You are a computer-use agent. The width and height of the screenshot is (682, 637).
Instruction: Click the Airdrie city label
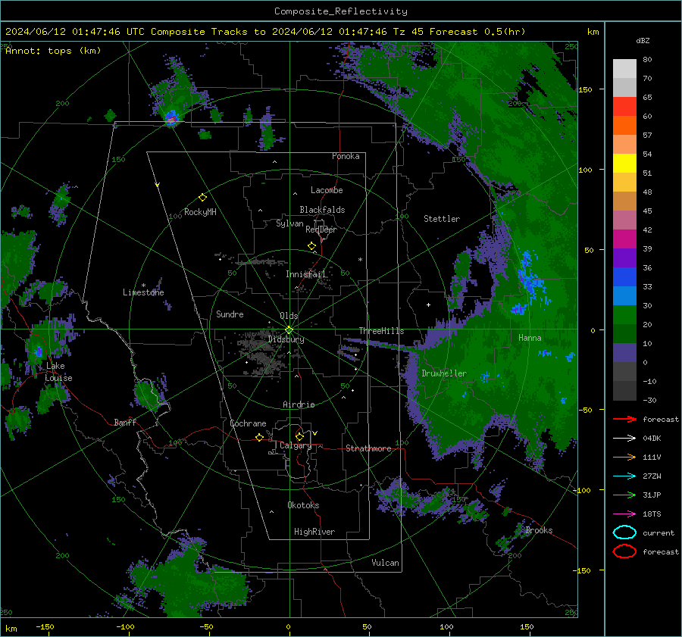(299, 404)
